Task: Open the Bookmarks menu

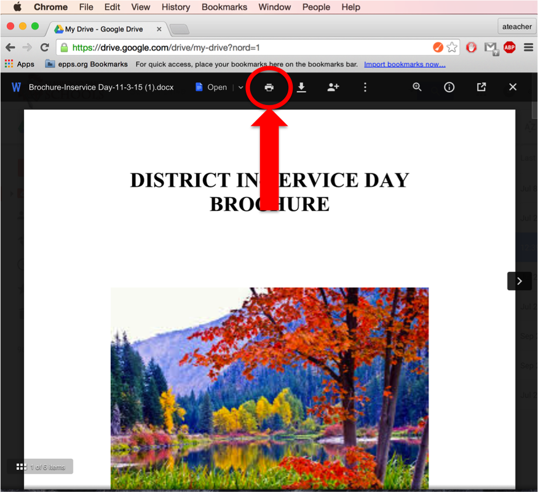Action: [x=224, y=7]
